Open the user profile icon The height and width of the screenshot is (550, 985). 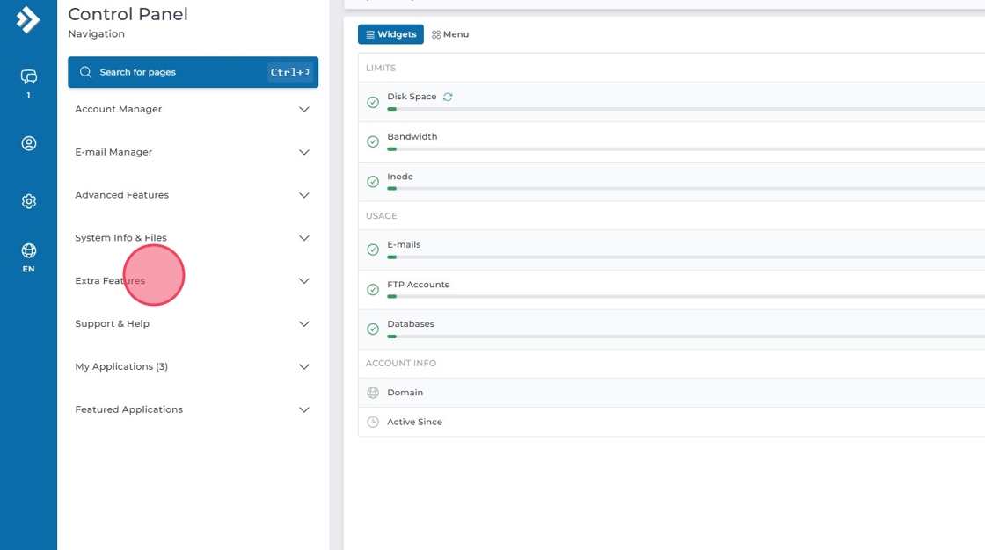click(x=28, y=143)
